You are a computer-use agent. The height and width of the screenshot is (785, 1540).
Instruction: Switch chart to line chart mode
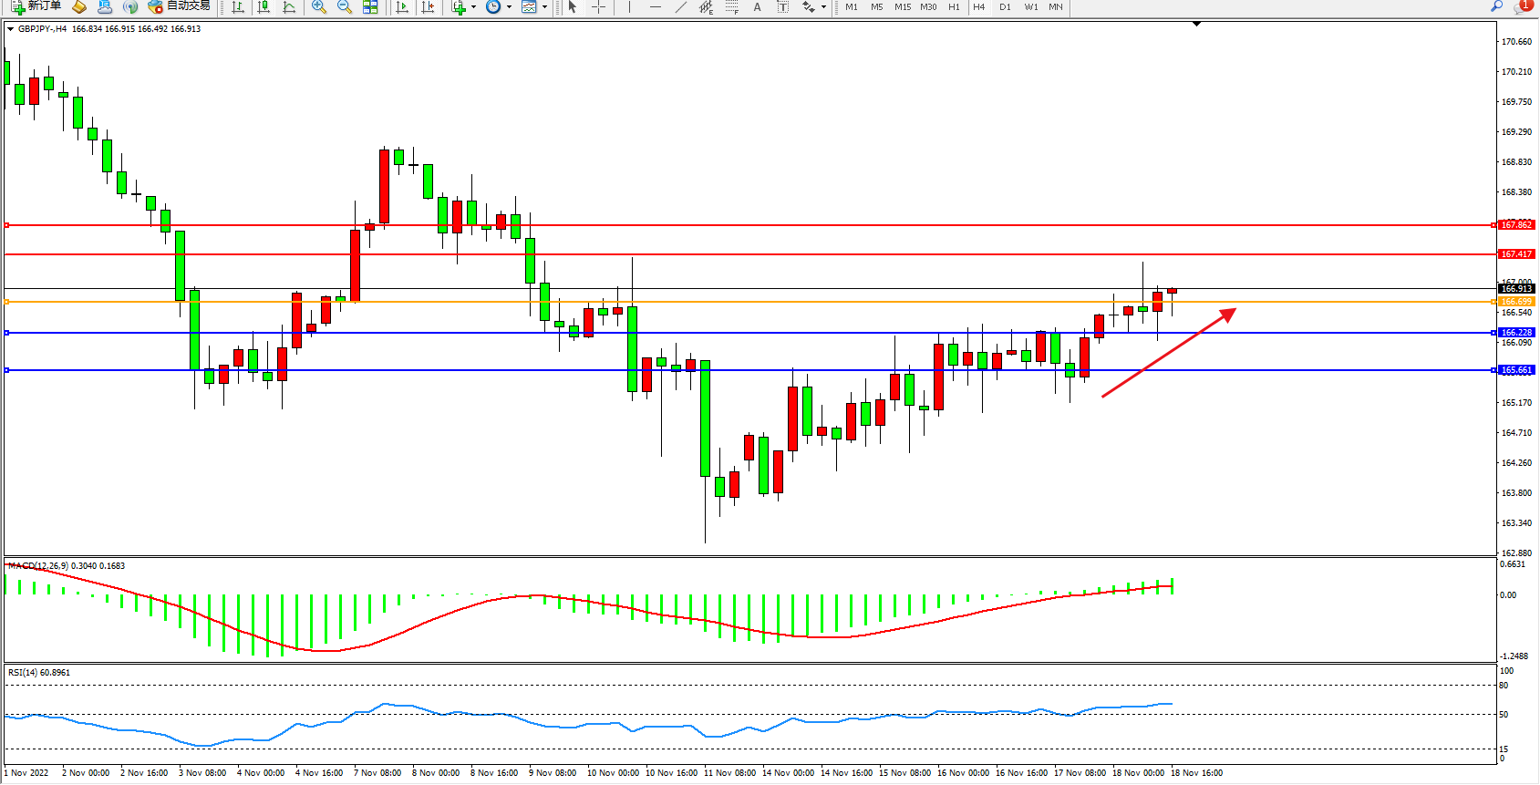289,7
